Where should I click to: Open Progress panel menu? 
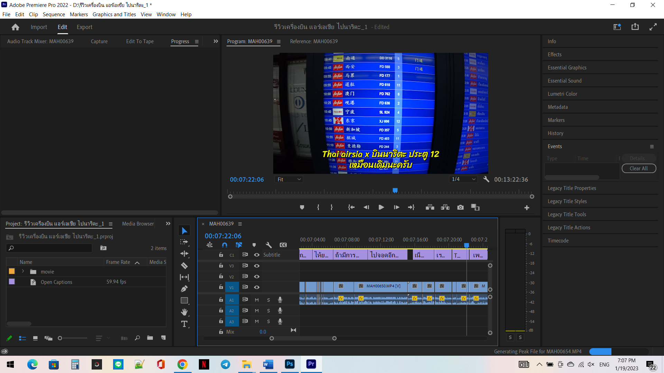point(197,41)
